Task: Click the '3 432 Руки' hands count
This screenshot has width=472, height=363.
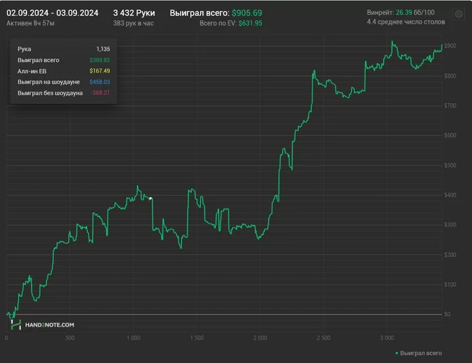Action: [x=134, y=13]
